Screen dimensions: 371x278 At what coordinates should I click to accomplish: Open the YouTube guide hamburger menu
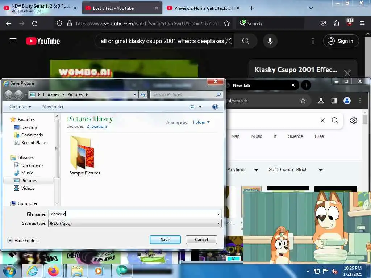(13, 41)
